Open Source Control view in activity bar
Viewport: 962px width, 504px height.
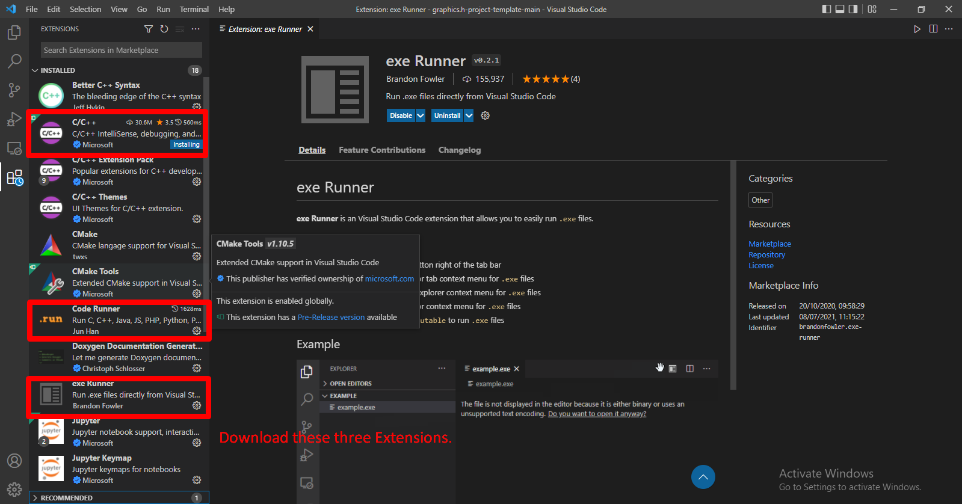[14, 90]
